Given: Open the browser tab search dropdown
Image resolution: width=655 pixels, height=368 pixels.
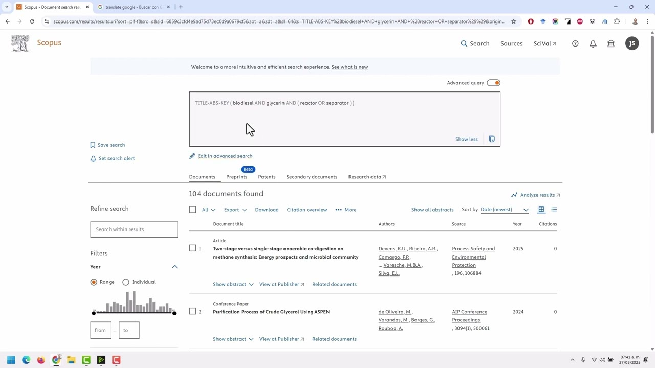Looking at the screenshot, I should pos(7,7).
